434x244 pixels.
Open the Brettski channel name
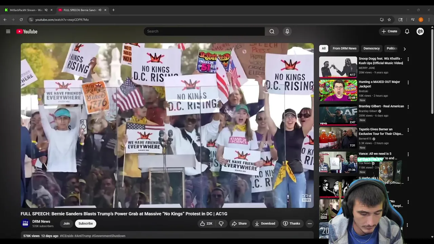pos(363,91)
